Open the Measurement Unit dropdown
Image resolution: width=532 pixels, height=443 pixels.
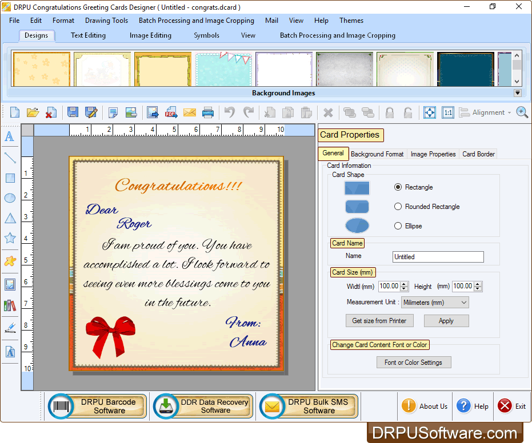[x=435, y=303]
